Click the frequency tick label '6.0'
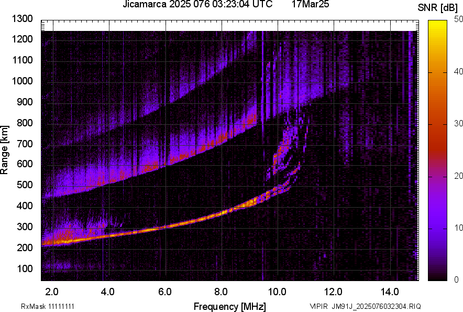Viewport: 463px width, 312px height. (165, 292)
